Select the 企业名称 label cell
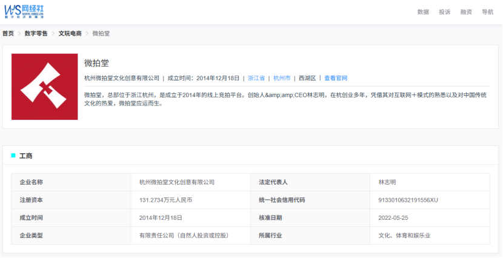The width and height of the screenshot is (503, 258). tap(71, 182)
